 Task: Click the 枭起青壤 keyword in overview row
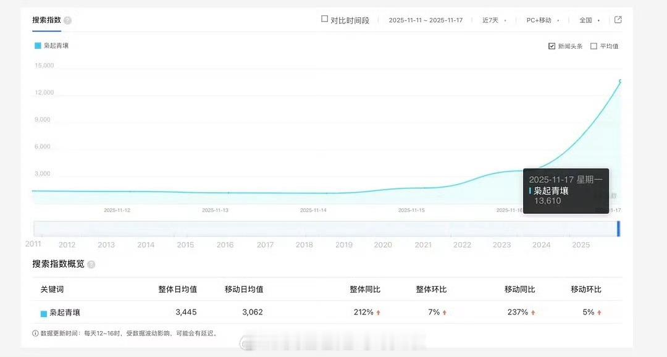point(65,313)
